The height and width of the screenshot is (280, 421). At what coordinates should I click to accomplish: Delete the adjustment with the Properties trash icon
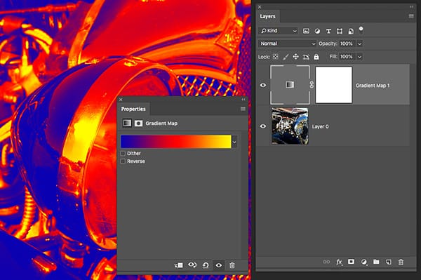[232, 265]
